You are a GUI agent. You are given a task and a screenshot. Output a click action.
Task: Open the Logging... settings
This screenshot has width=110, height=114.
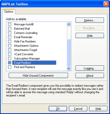[90, 68]
